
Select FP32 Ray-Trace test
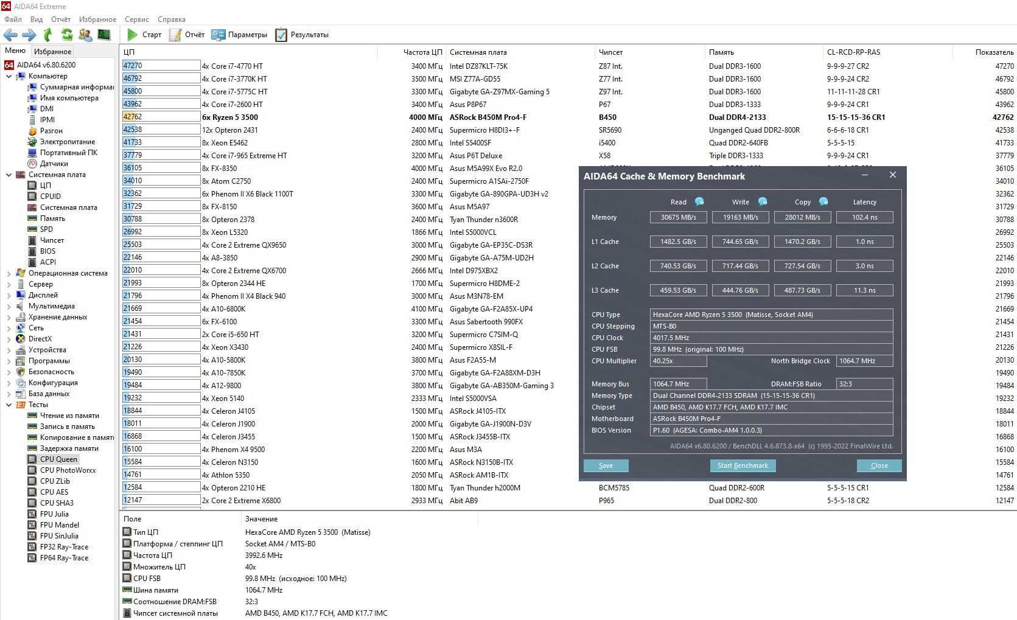[58, 547]
